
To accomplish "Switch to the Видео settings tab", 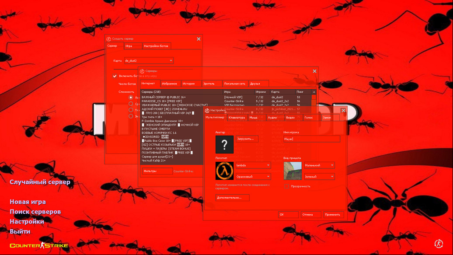I will 293,117.
